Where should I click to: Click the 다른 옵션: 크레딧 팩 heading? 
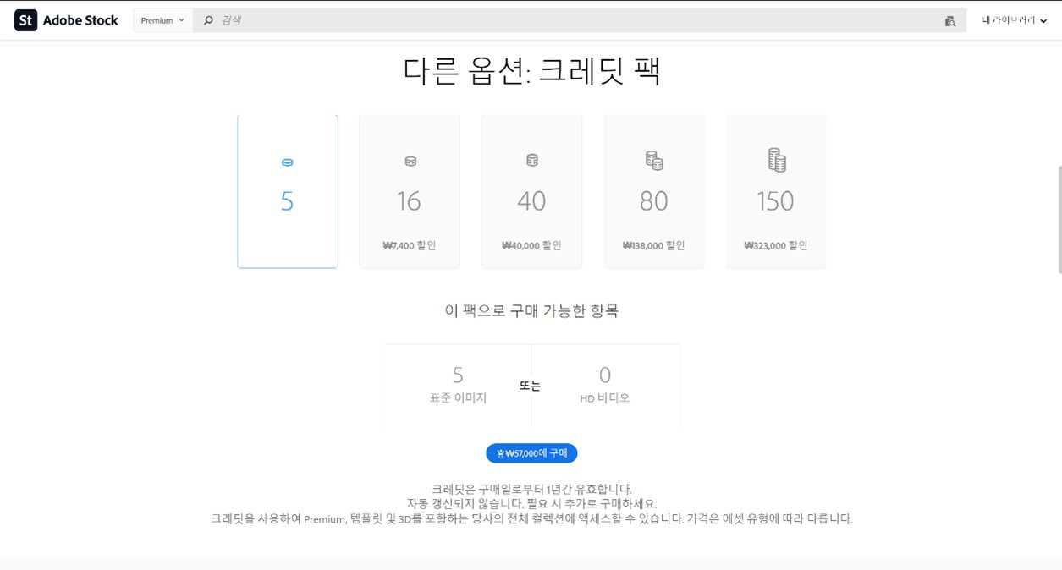point(531,70)
